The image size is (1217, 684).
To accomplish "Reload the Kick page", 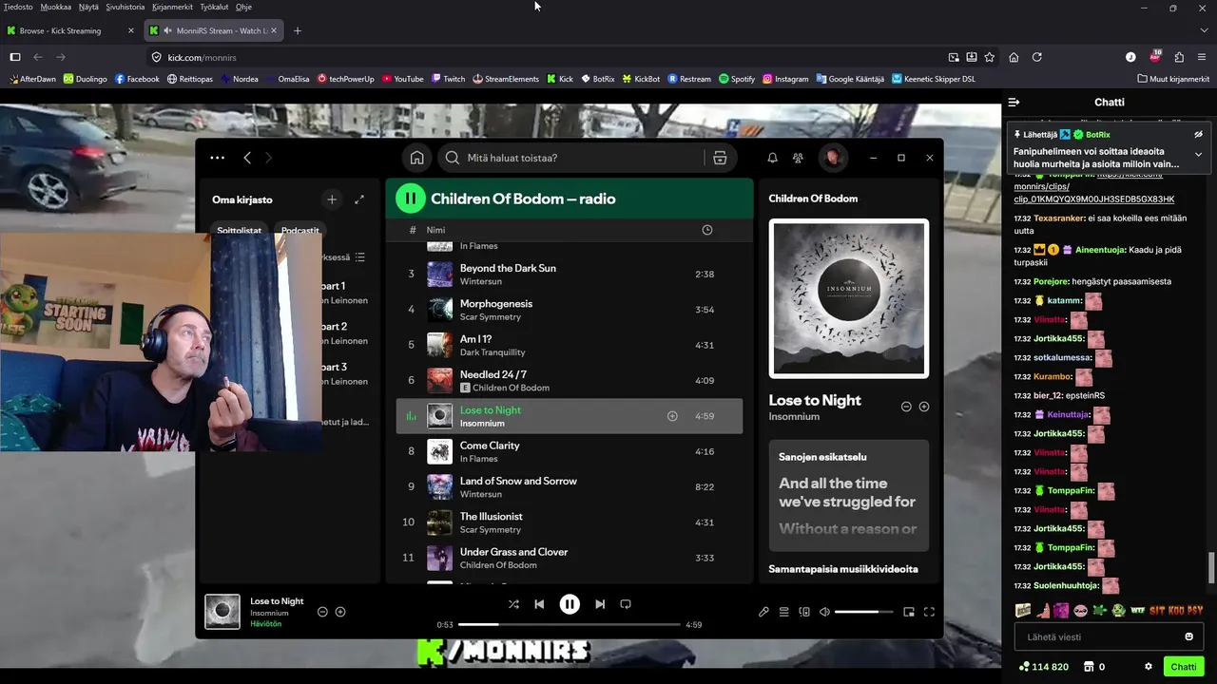I will pyautogui.click(x=1037, y=57).
